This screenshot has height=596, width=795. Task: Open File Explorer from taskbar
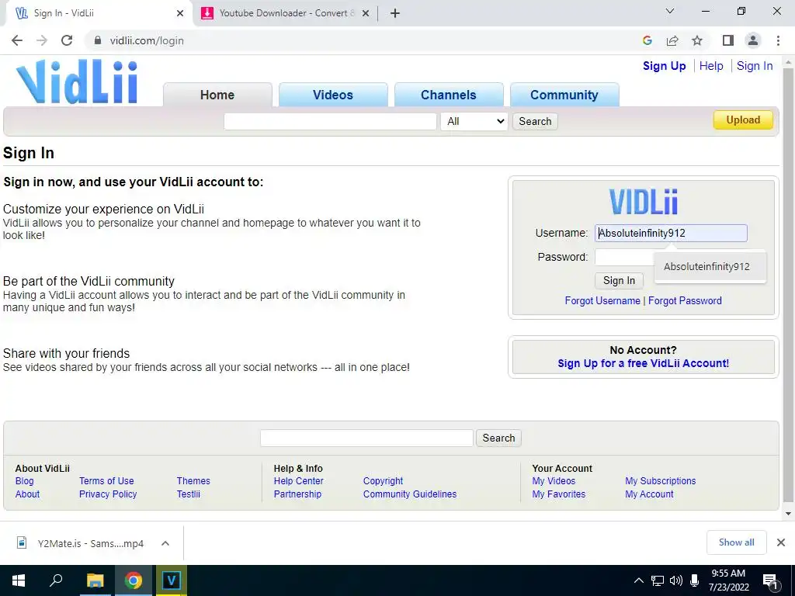[x=95, y=580]
